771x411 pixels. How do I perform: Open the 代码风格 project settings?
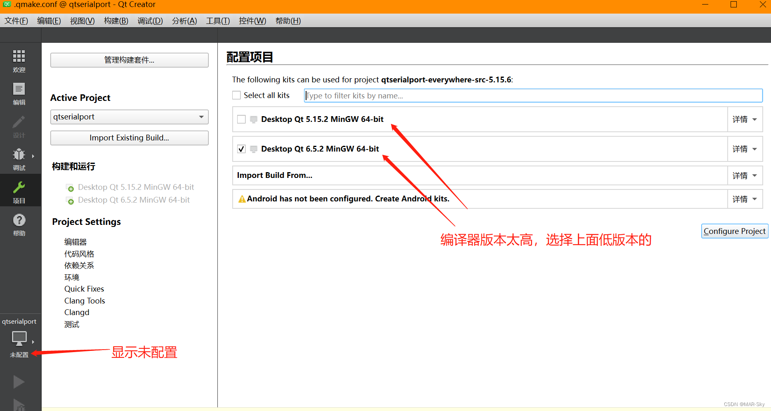[79, 254]
